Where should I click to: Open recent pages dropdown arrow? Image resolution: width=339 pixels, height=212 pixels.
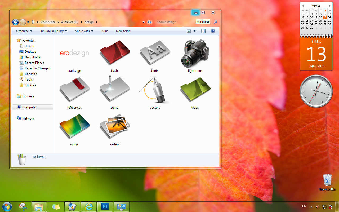pyautogui.click(x=28, y=22)
